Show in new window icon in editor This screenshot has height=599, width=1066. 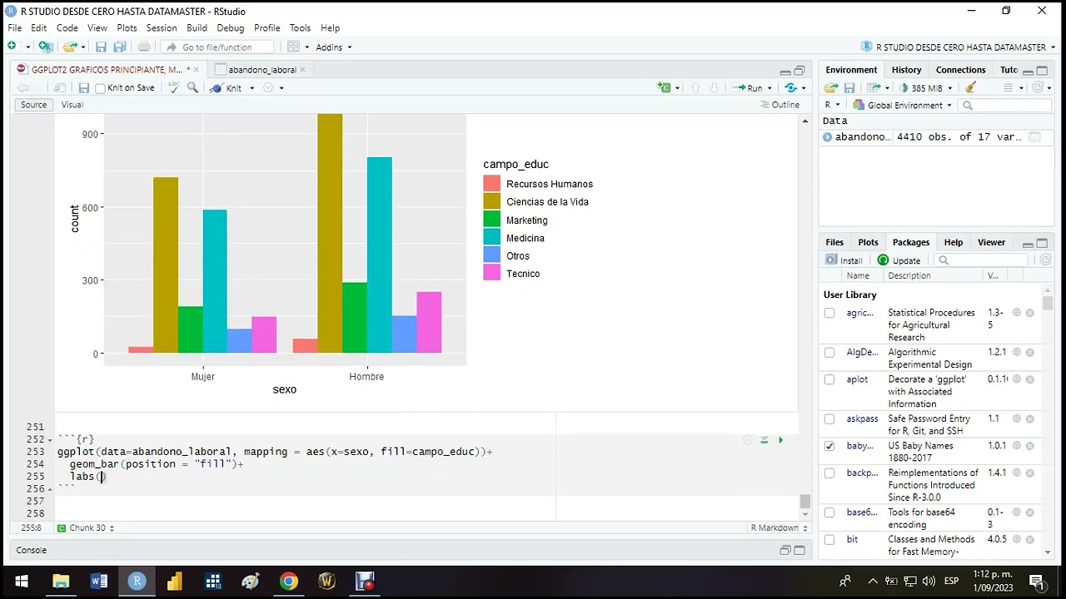tap(59, 87)
